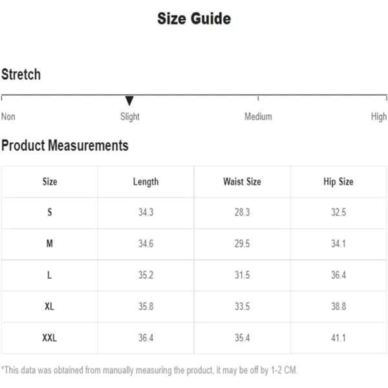Select the M size row label

[50, 244]
